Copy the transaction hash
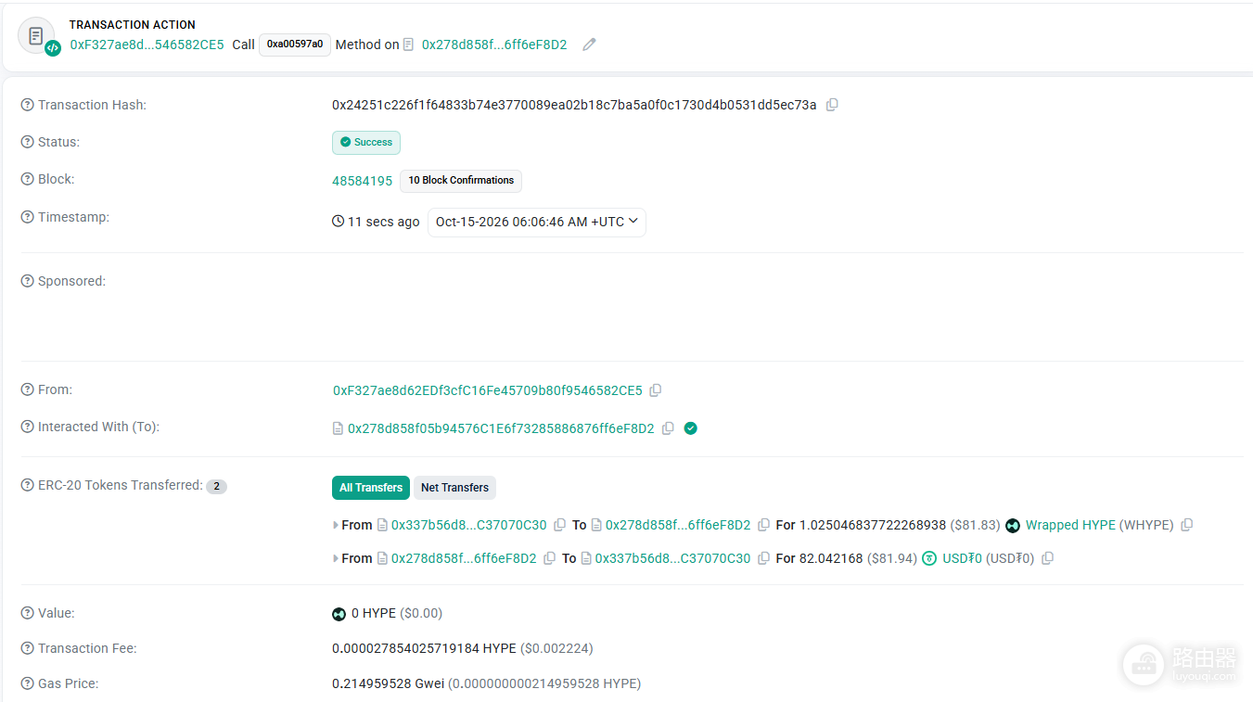 pyautogui.click(x=832, y=105)
